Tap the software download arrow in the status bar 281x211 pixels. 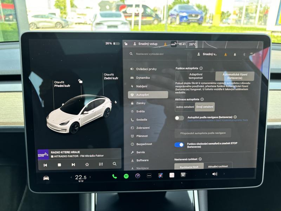(x=165, y=44)
